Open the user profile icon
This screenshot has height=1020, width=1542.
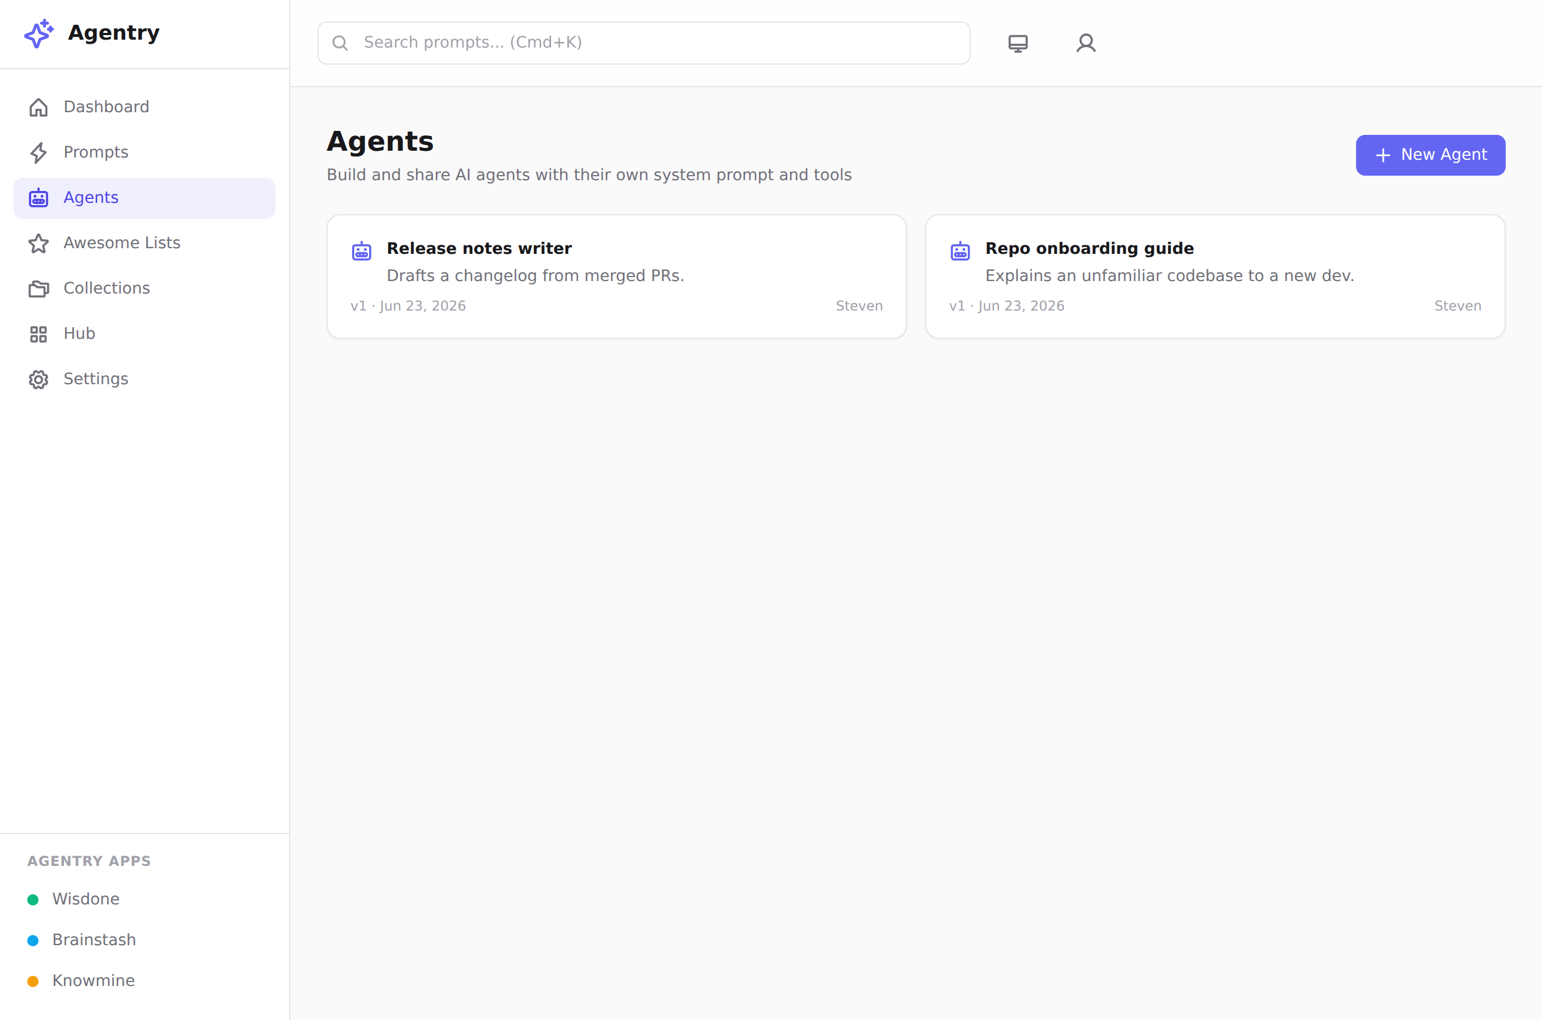(1086, 43)
